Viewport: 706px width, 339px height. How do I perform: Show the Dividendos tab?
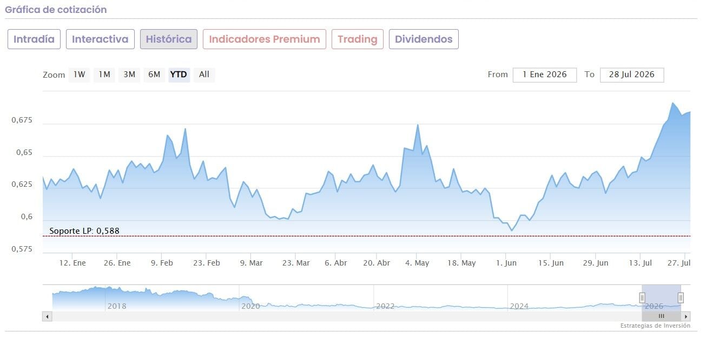click(424, 39)
